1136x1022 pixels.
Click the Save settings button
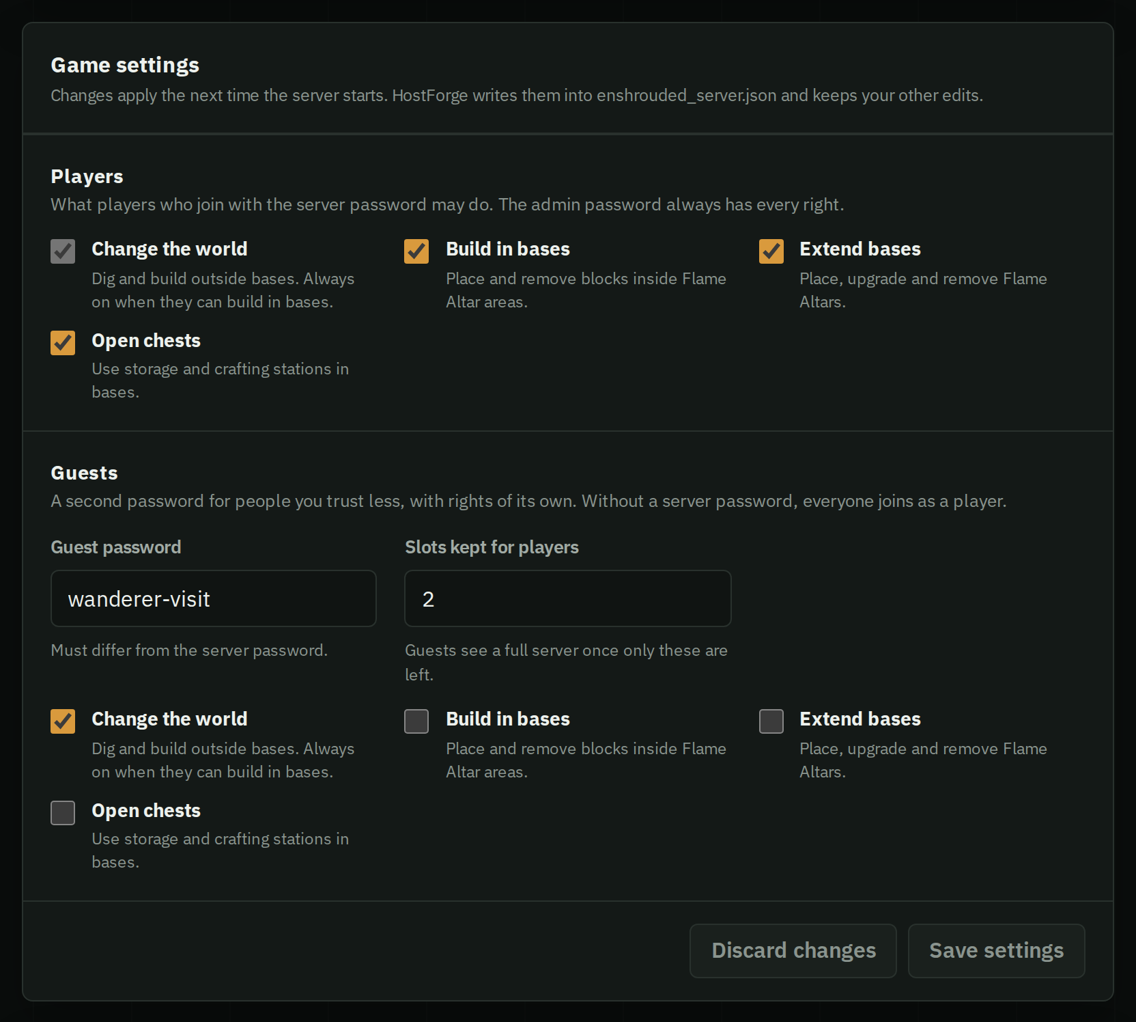pyautogui.click(x=997, y=951)
